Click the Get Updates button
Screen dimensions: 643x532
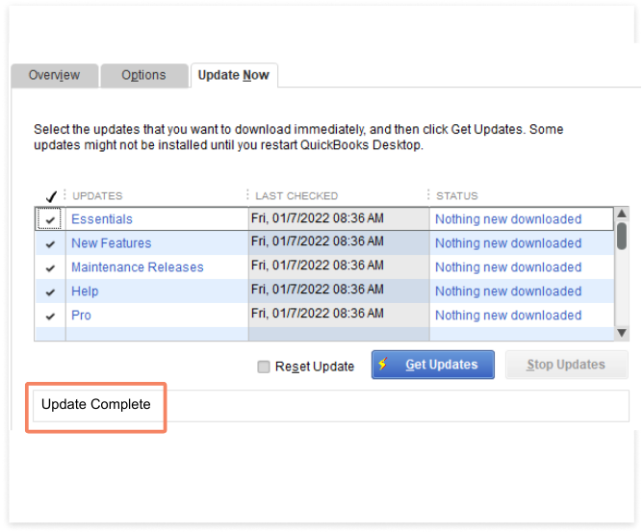point(432,365)
